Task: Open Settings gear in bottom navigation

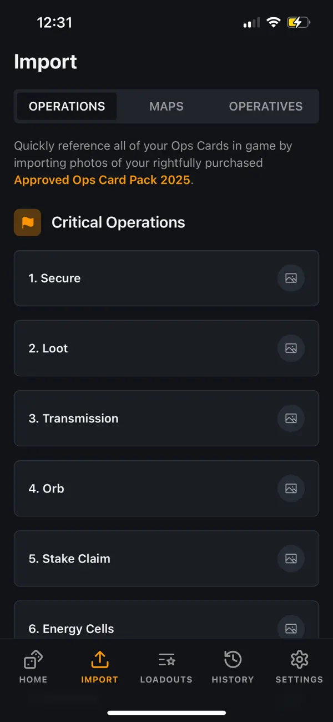Action: pos(299,667)
